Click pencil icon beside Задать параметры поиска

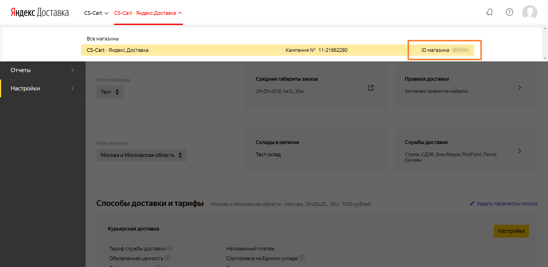[x=472, y=203]
